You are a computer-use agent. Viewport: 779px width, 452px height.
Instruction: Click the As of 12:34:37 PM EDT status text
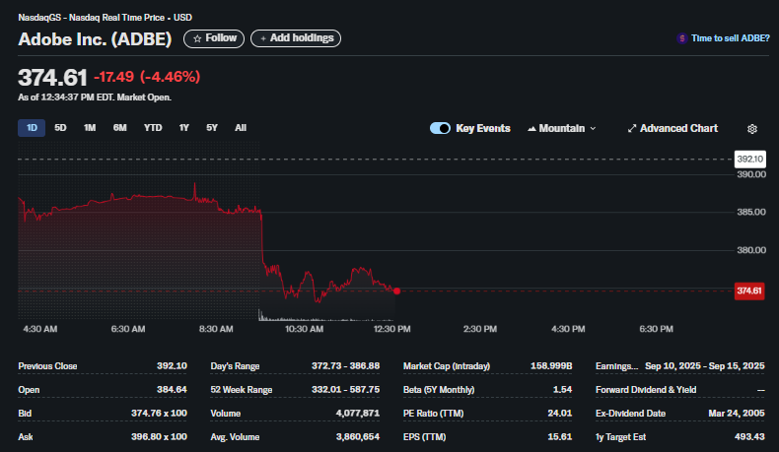[95, 97]
